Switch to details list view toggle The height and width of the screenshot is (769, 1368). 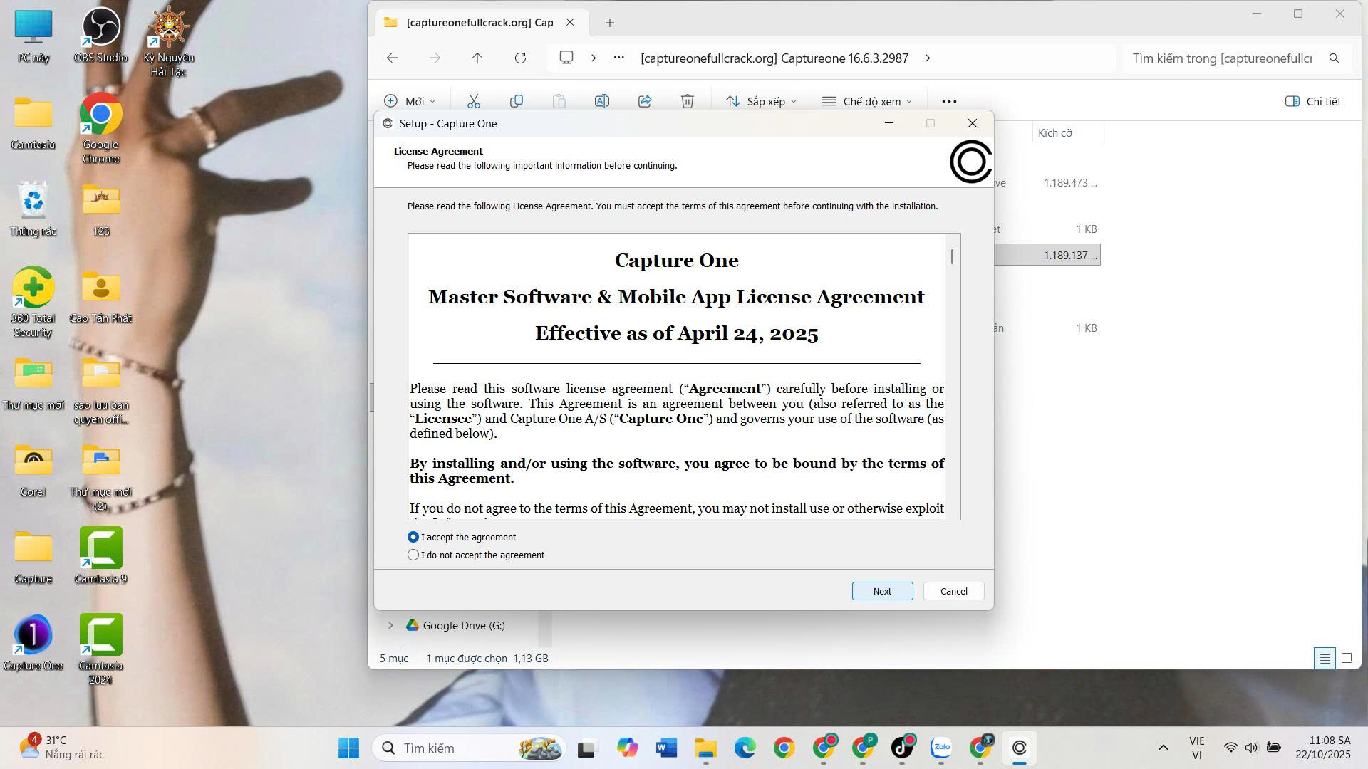1325,658
